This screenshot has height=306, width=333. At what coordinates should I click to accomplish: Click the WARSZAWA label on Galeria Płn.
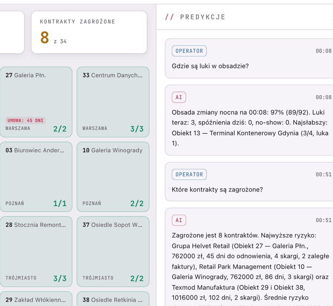18,129
